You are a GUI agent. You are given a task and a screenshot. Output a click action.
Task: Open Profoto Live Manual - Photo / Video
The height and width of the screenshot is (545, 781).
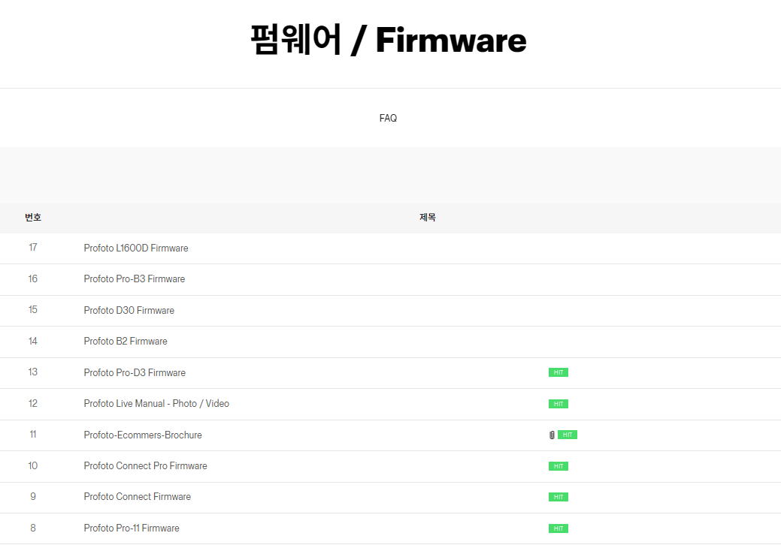pos(156,404)
